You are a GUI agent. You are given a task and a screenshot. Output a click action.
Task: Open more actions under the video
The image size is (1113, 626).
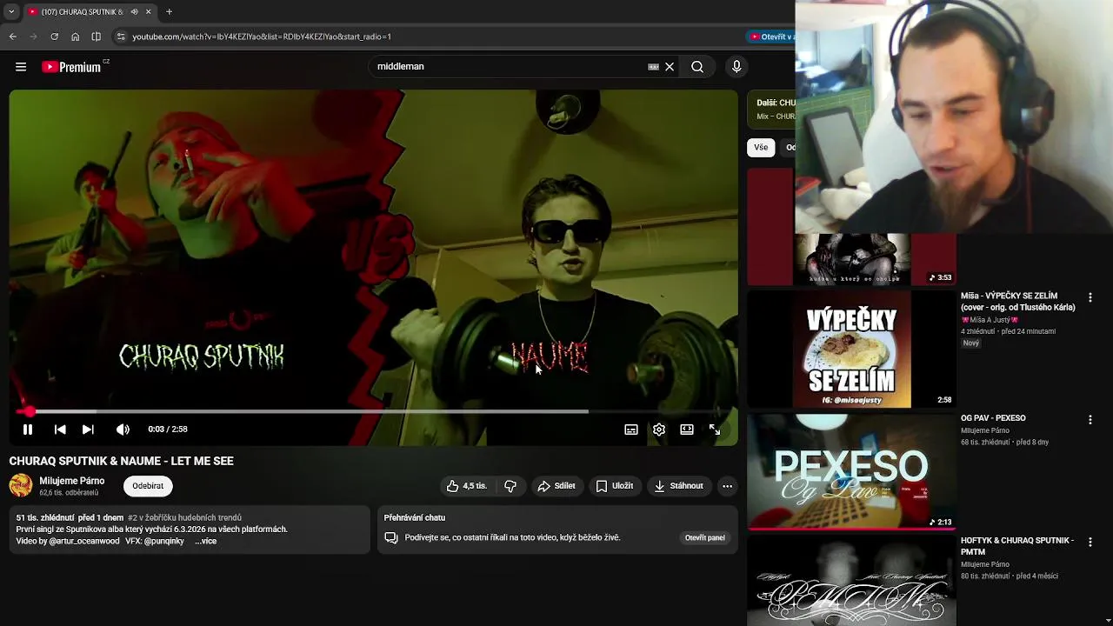click(x=727, y=486)
